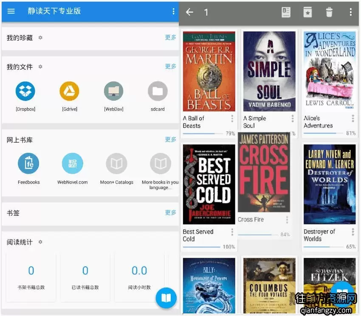Click 更多 link in 我的珍藏 section
This screenshot has height=316, width=361.
(170, 37)
